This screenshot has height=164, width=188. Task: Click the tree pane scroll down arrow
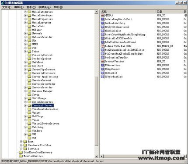click(x=96, y=156)
